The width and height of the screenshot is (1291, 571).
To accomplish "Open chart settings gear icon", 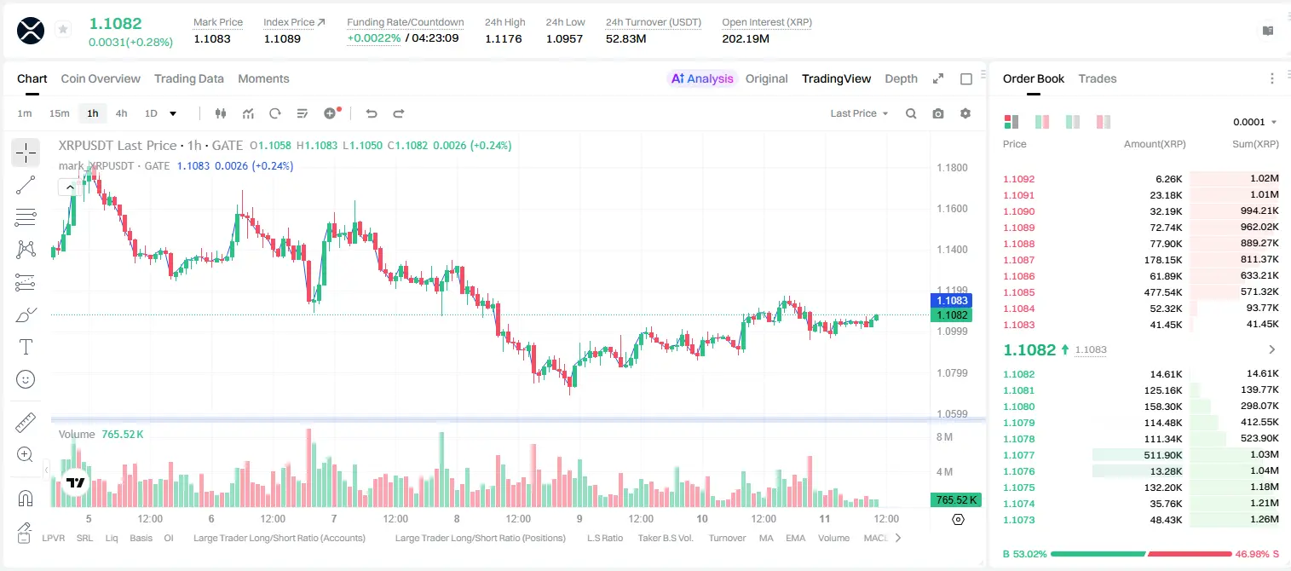I will (x=965, y=113).
